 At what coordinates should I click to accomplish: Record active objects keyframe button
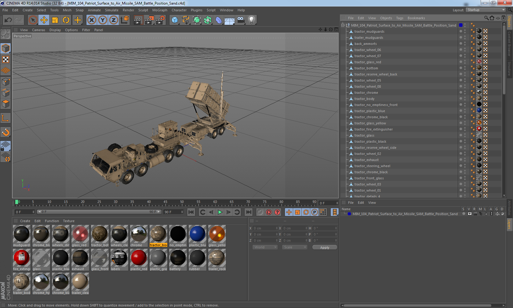click(x=260, y=212)
